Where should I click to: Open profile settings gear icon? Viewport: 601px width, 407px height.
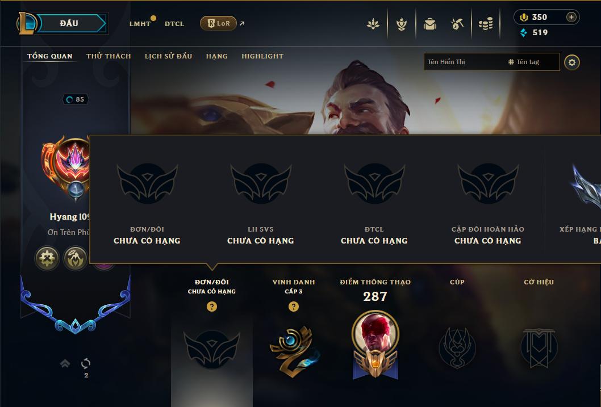[x=572, y=62]
